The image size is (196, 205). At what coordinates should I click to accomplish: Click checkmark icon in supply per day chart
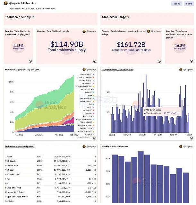[x=95, y=138]
